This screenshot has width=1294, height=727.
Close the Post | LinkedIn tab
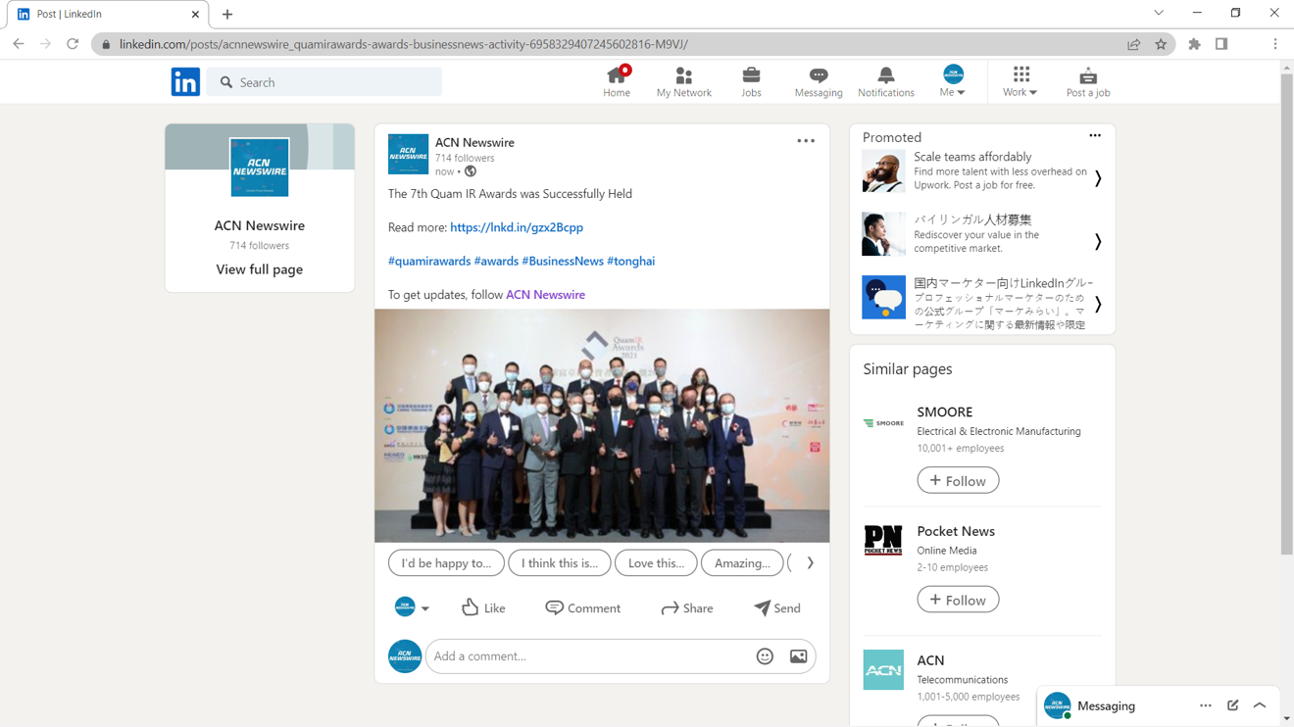(195, 15)
